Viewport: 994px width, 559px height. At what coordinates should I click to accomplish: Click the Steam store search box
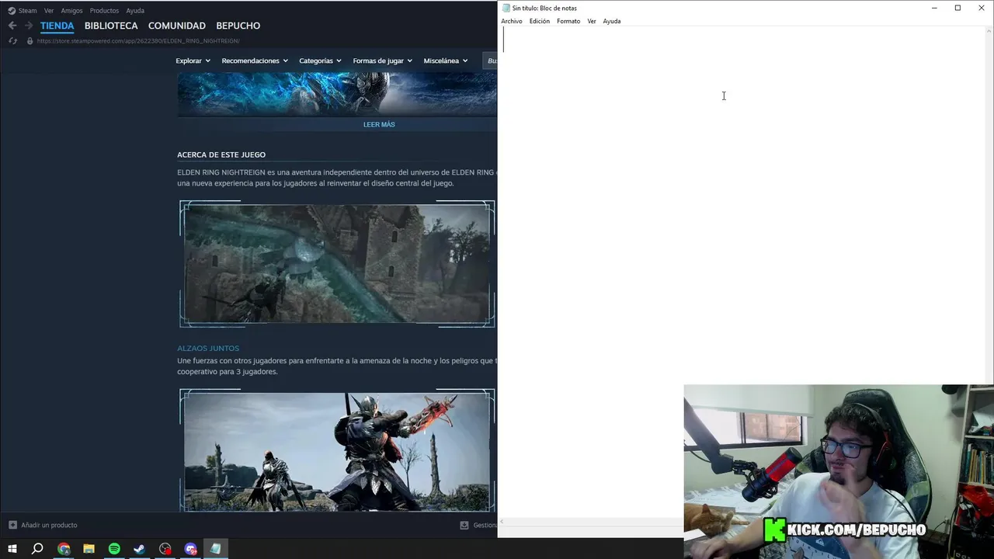tap(489, 61)
